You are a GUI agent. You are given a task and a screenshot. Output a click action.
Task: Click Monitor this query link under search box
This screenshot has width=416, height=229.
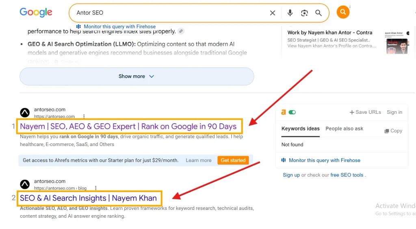pyautogui.click(x=120, y=26)
